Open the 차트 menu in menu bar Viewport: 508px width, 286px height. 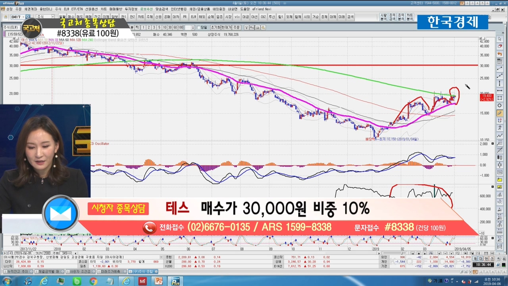click(x=104, y=9)
